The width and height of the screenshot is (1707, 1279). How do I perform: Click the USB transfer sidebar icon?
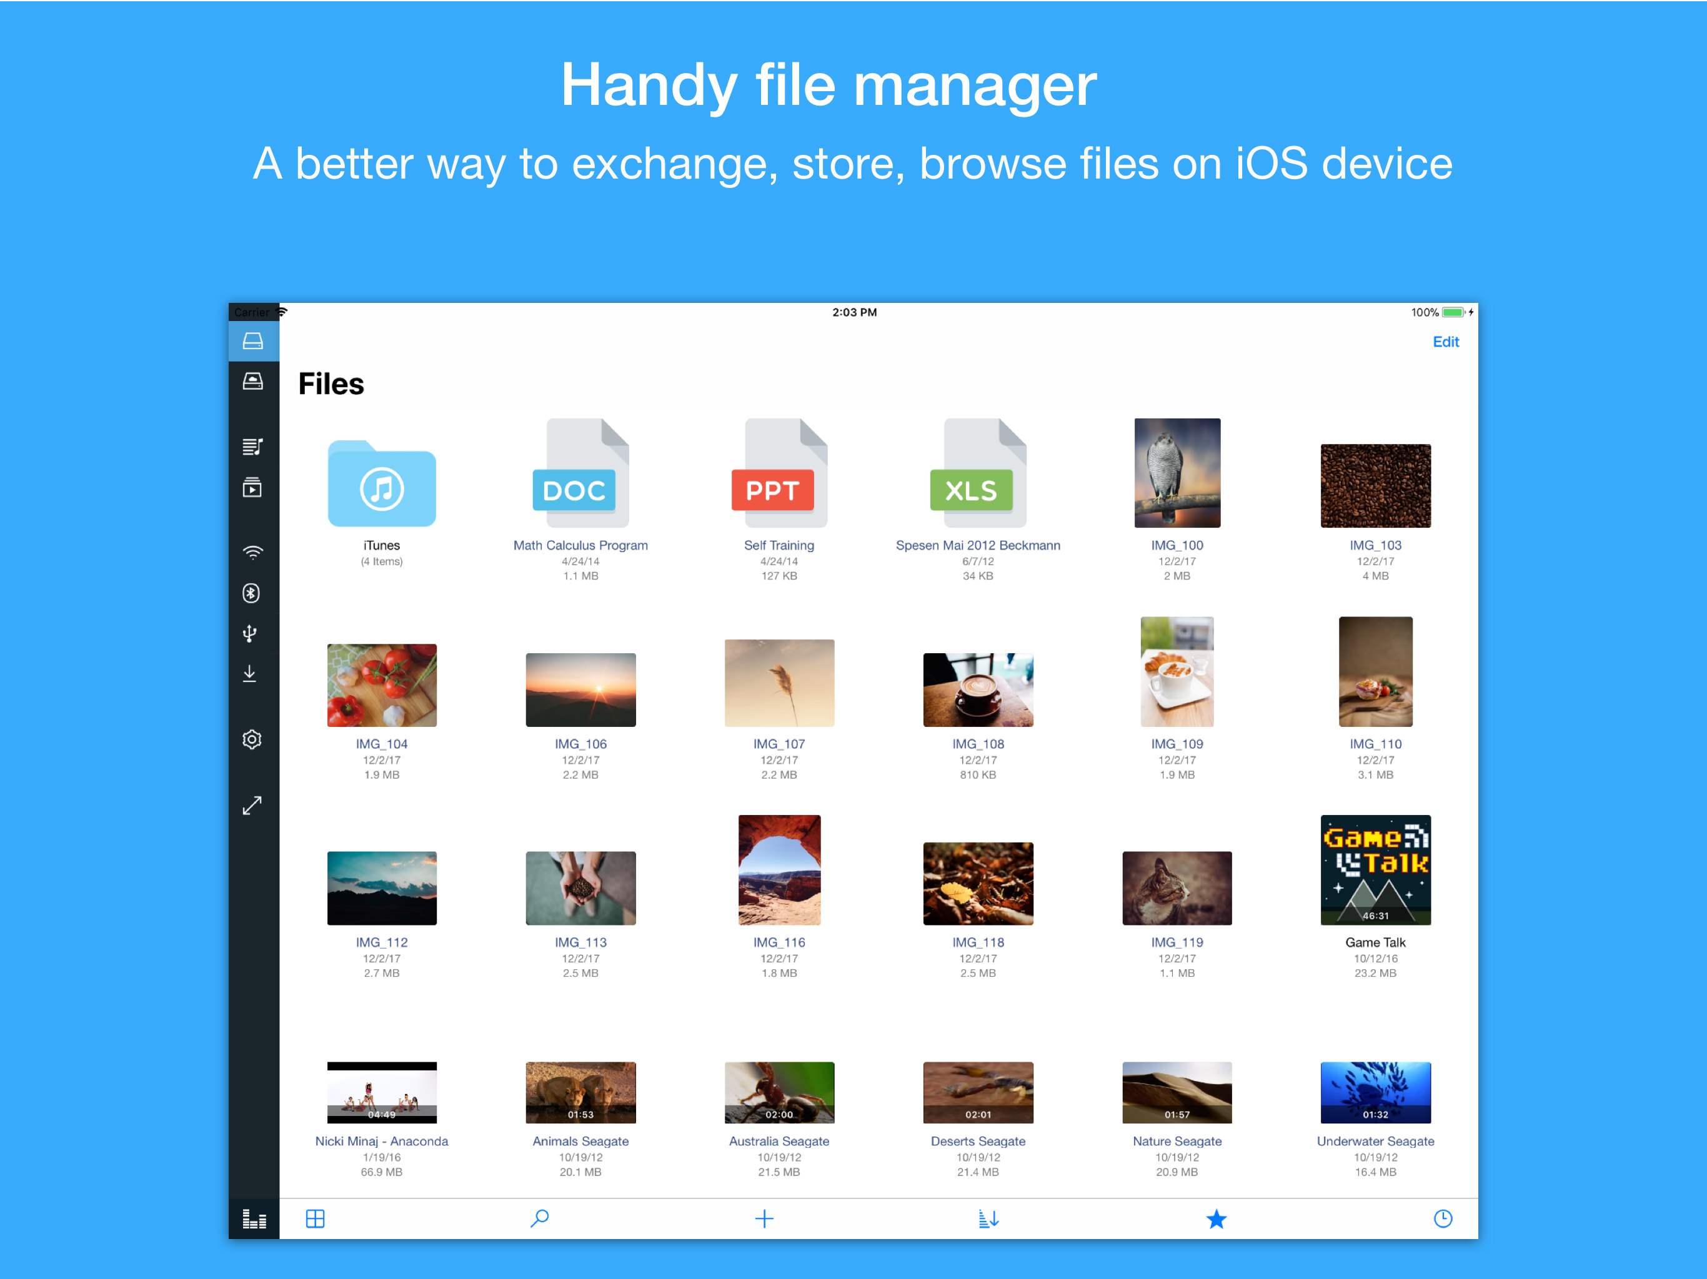tap(250, 633)
